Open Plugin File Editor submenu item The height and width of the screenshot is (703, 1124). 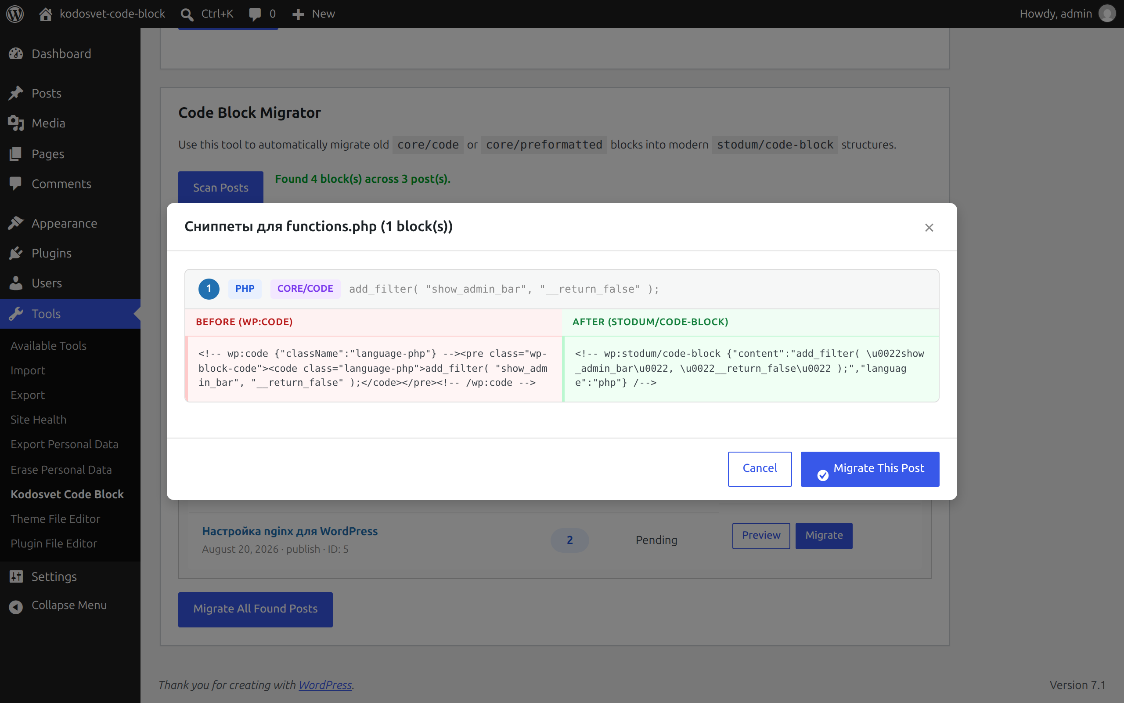[54, 544]
